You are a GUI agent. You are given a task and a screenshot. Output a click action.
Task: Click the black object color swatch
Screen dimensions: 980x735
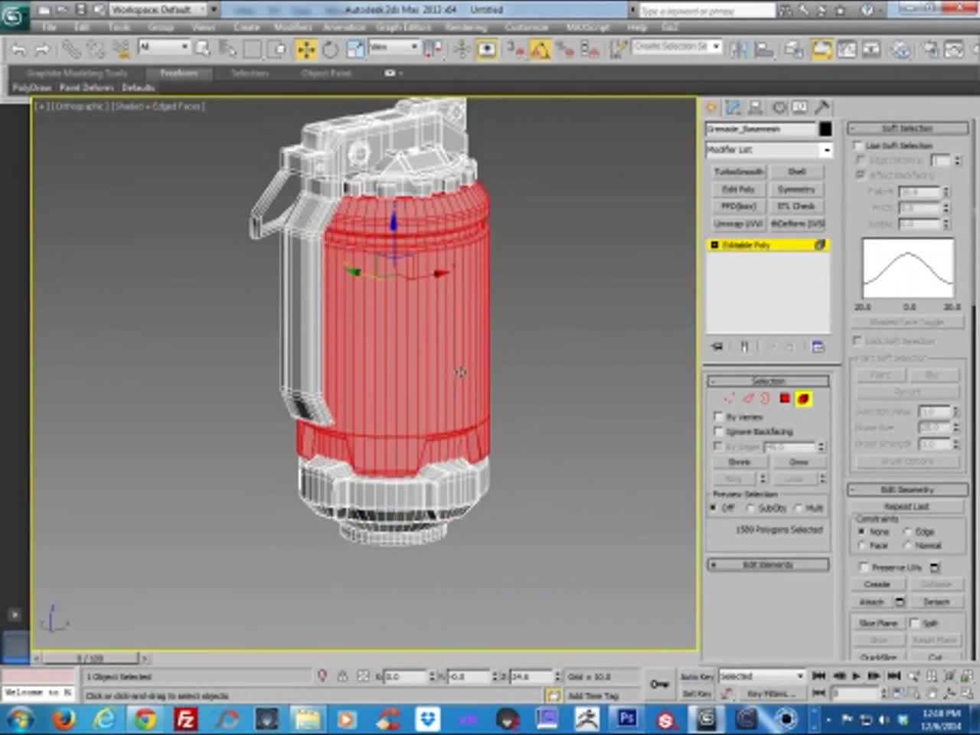click(825, 129)
